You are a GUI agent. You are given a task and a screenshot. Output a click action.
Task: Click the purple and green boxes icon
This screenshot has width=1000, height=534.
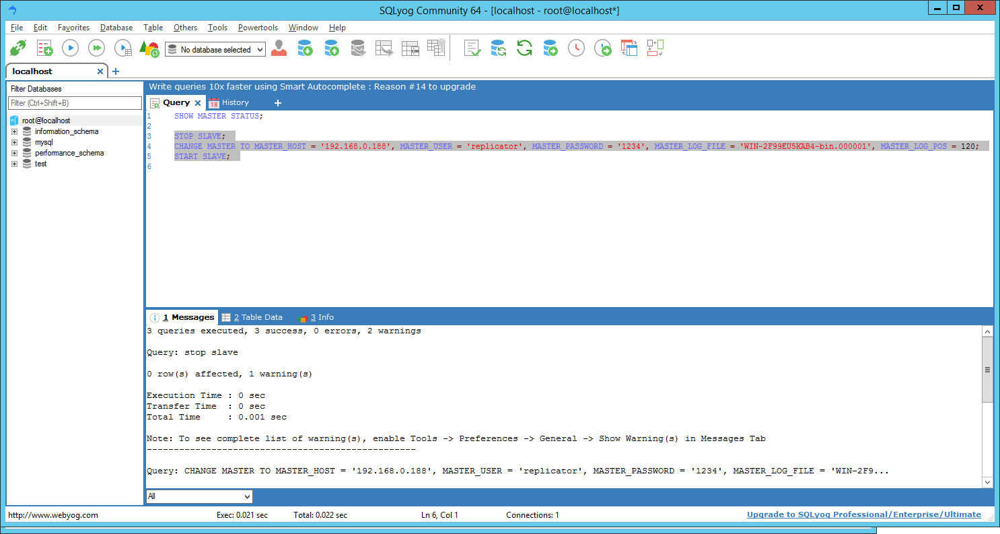pyautogui.click(x=655, y=48)
